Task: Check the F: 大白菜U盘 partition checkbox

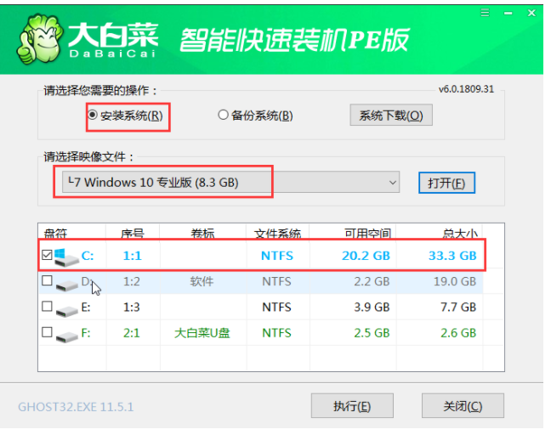Action: coord(47,332)
